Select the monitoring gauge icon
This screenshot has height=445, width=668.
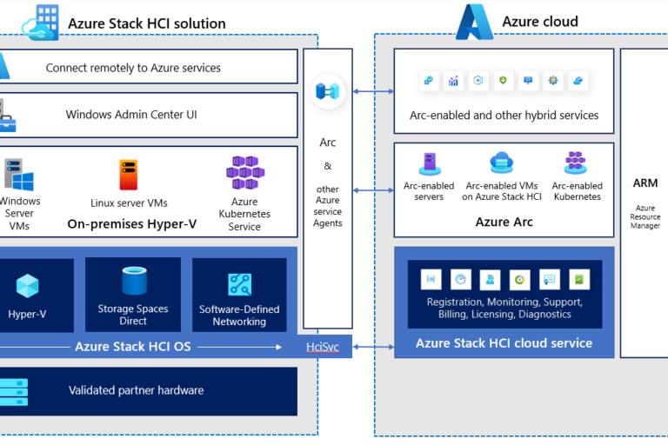[462, 279]
